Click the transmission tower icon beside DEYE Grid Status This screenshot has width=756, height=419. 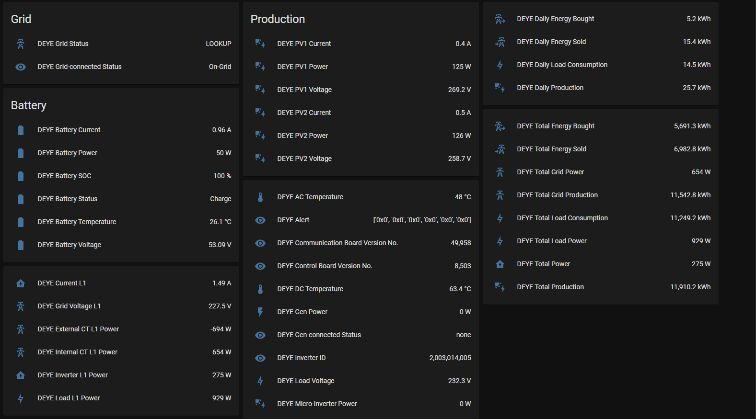[x=21, y=44]
